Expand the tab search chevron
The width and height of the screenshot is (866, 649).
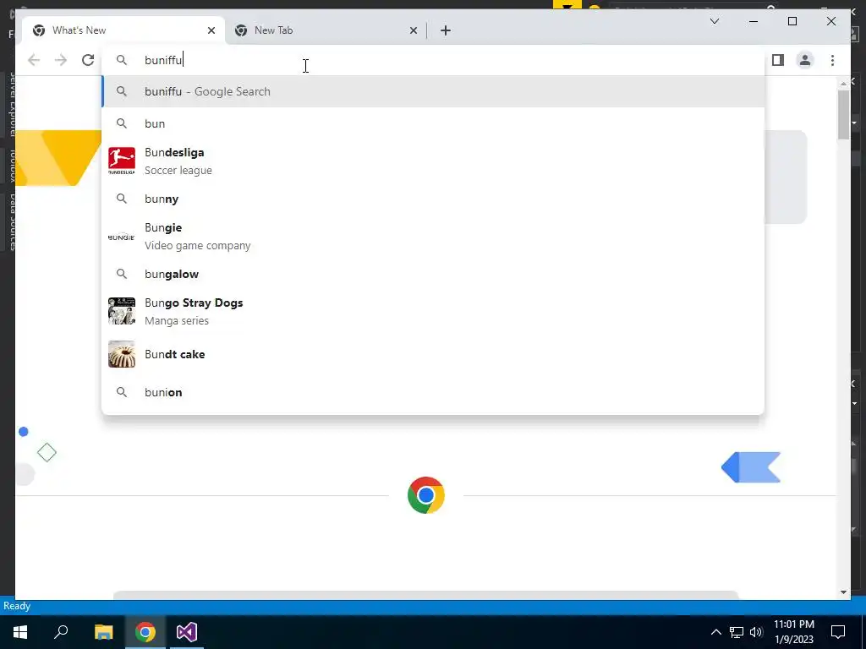[714, 21]
